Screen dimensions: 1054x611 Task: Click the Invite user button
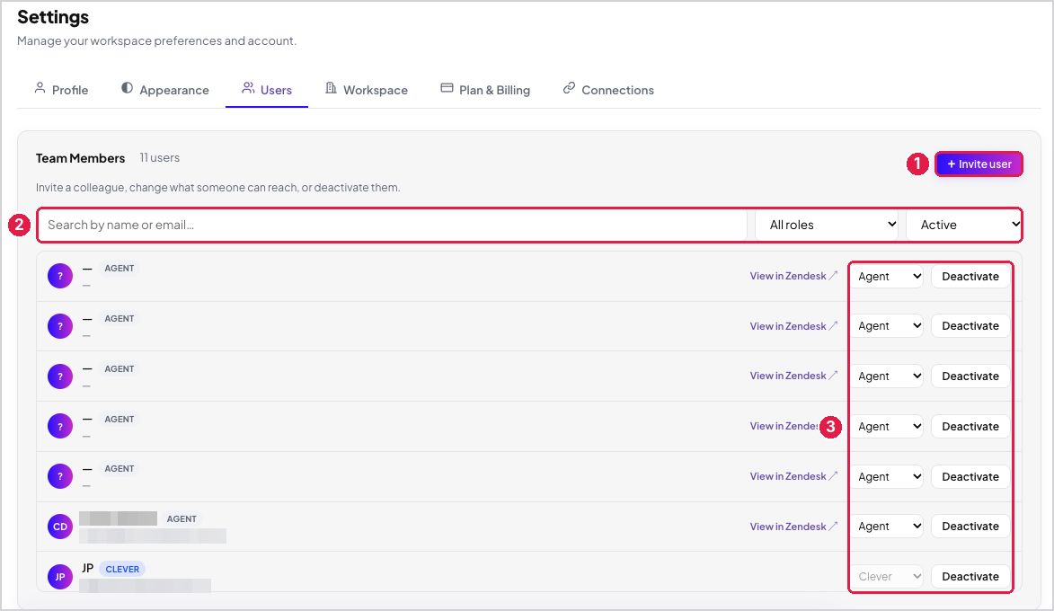coord(979,164)
